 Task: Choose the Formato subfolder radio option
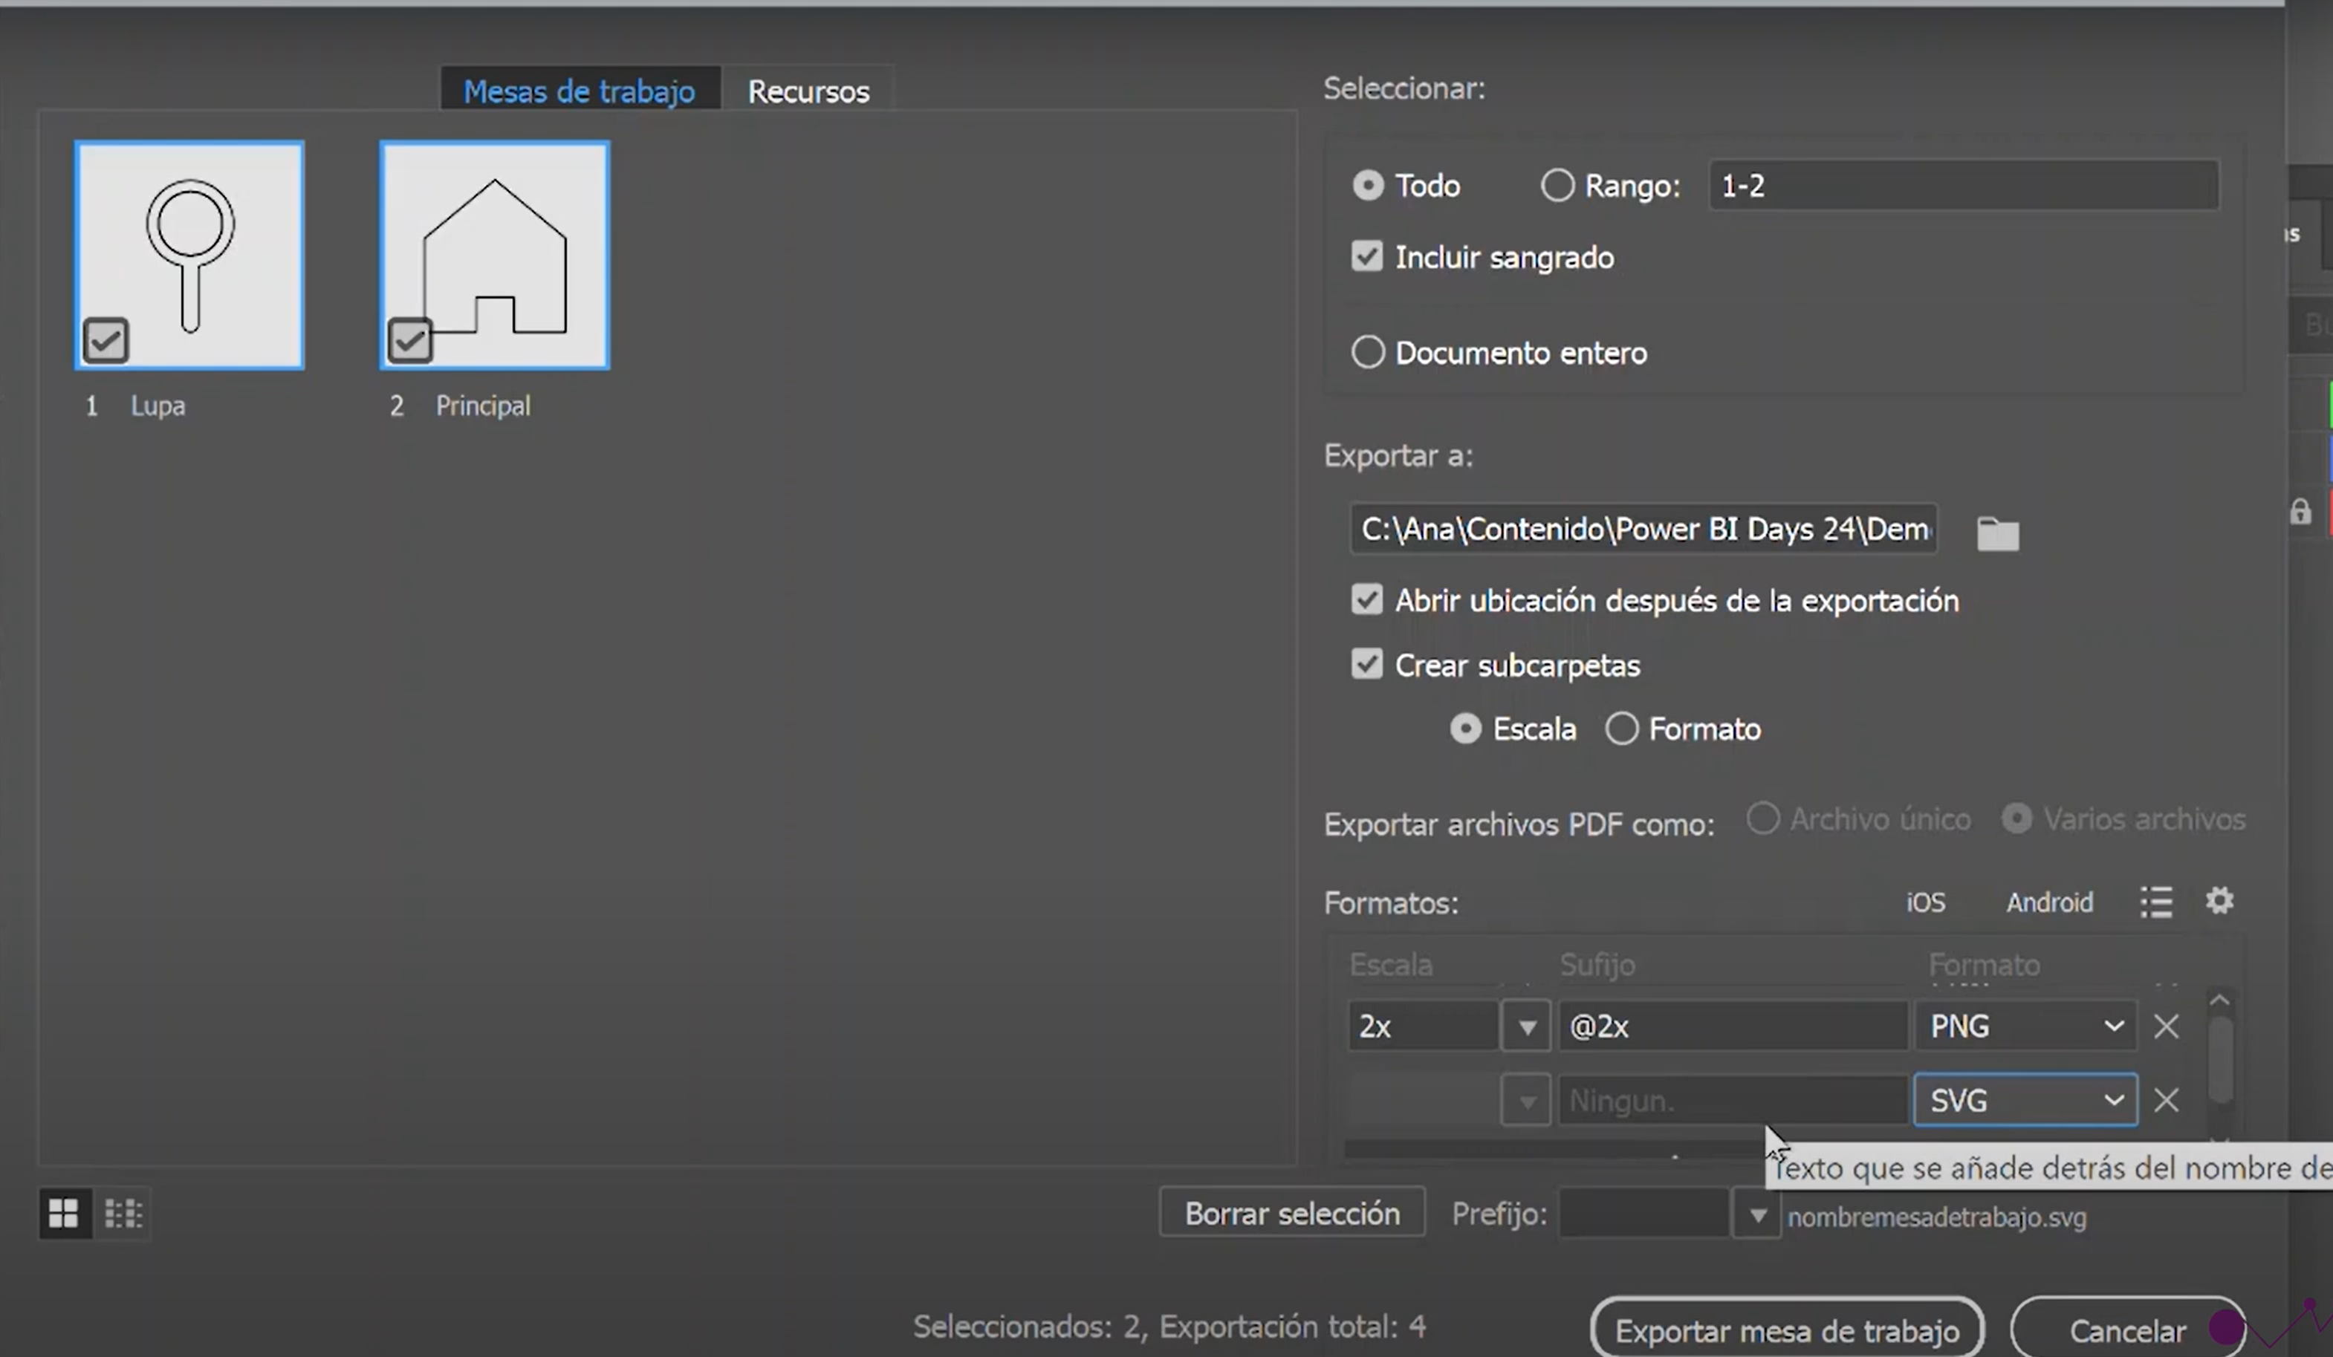pyautogui.click(x=1622, y=729)
